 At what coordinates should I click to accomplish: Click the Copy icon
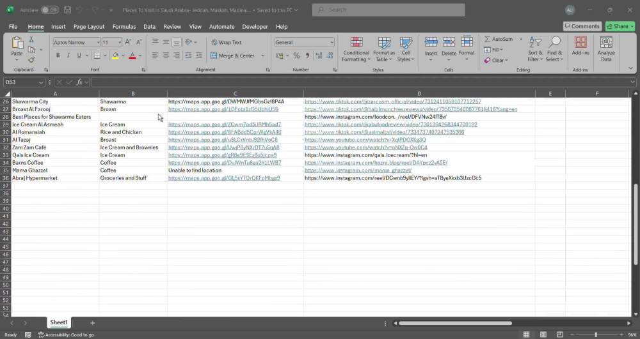pyautogui.click(x=31, y=50)
